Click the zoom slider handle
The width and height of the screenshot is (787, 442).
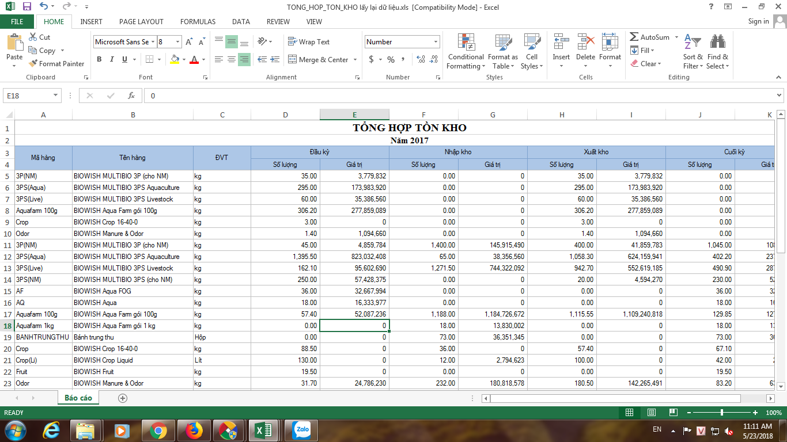pyautogui.click(x=722, y=413)
